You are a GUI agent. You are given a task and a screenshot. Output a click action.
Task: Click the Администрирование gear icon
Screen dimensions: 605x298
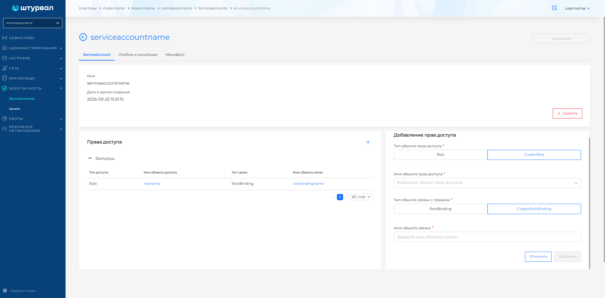(4, 48)
